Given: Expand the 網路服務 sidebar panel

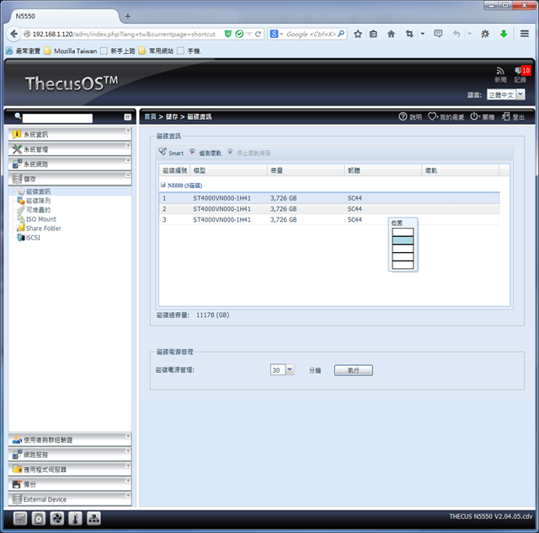Looking at the screenshot, I should click(70, 455).
